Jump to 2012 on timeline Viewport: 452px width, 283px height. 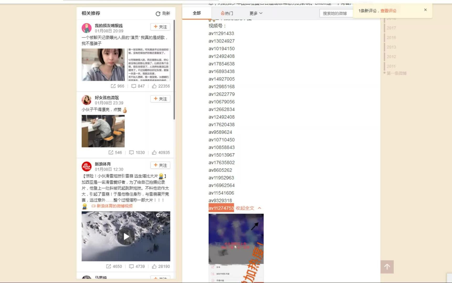(x=391, y=57)
